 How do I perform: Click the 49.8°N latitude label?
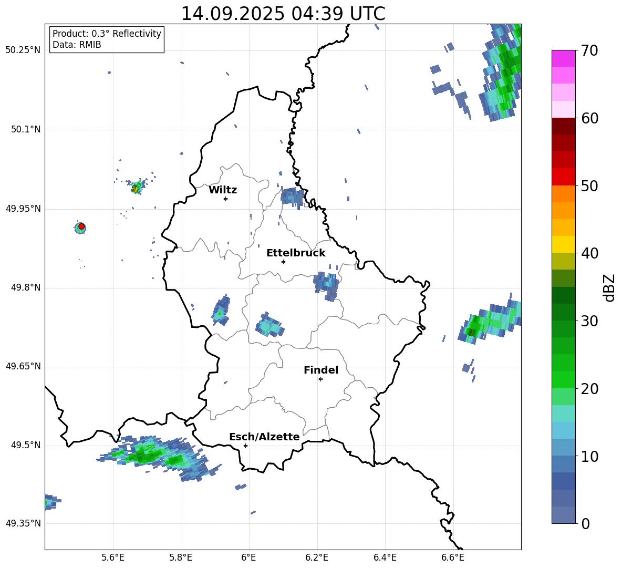click(25, 287)
